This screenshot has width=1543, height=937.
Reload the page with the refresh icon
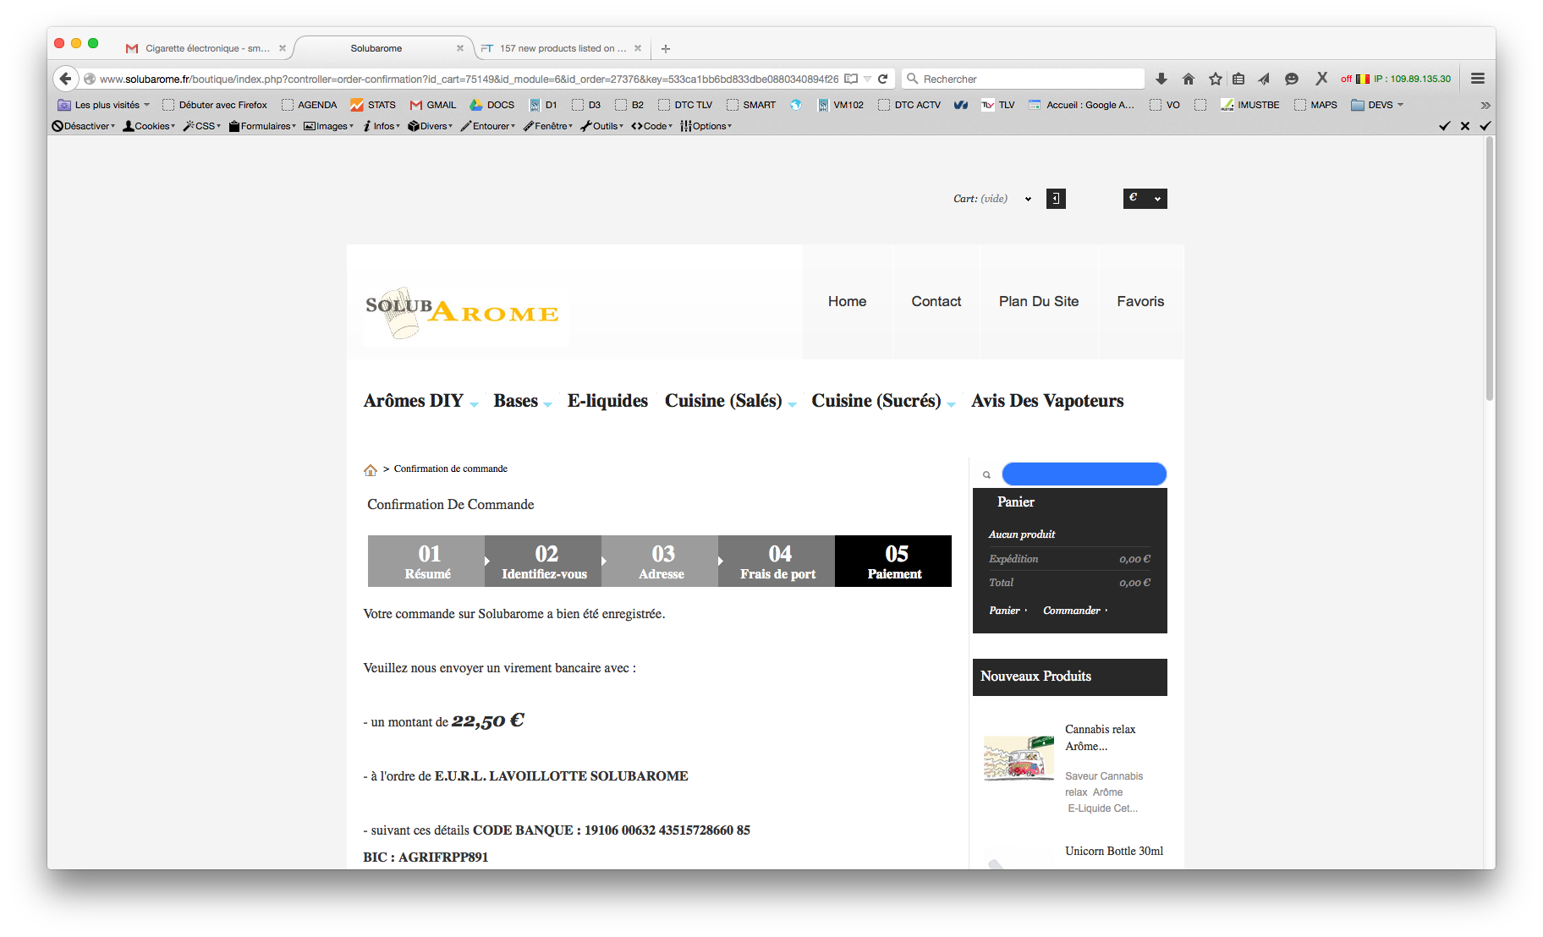coord(882,79)
